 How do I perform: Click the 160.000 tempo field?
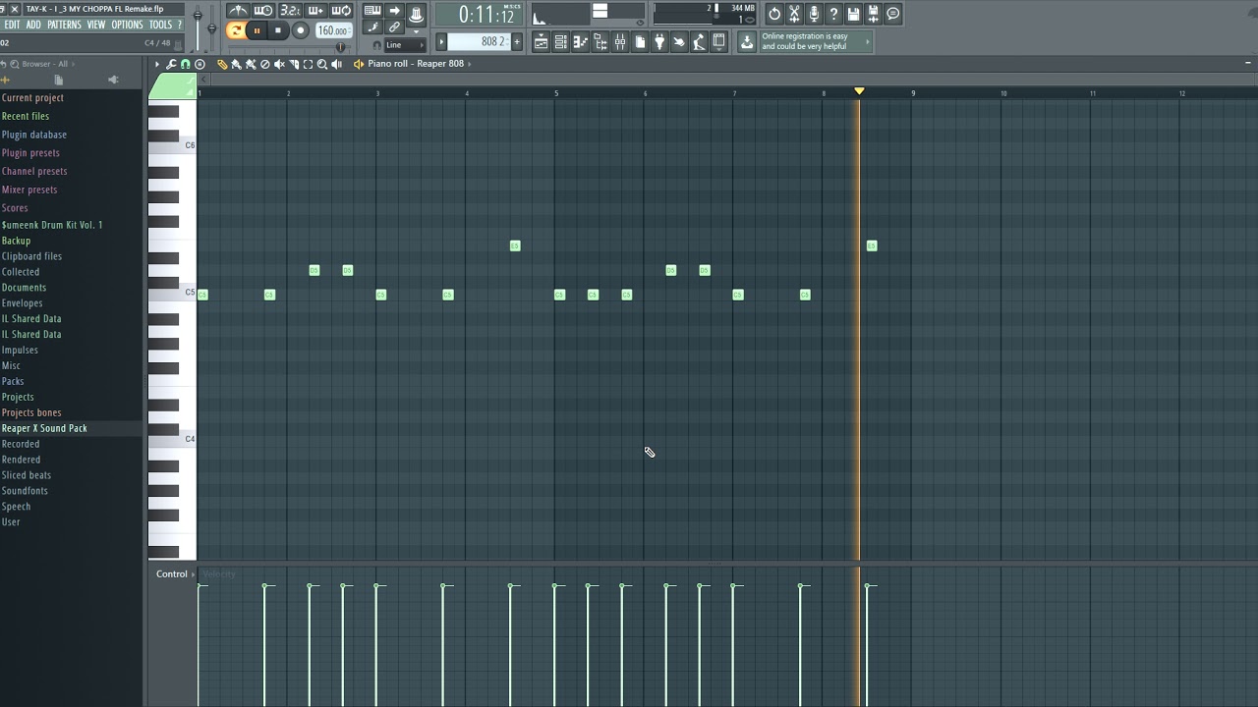click(x=333, y=30)
